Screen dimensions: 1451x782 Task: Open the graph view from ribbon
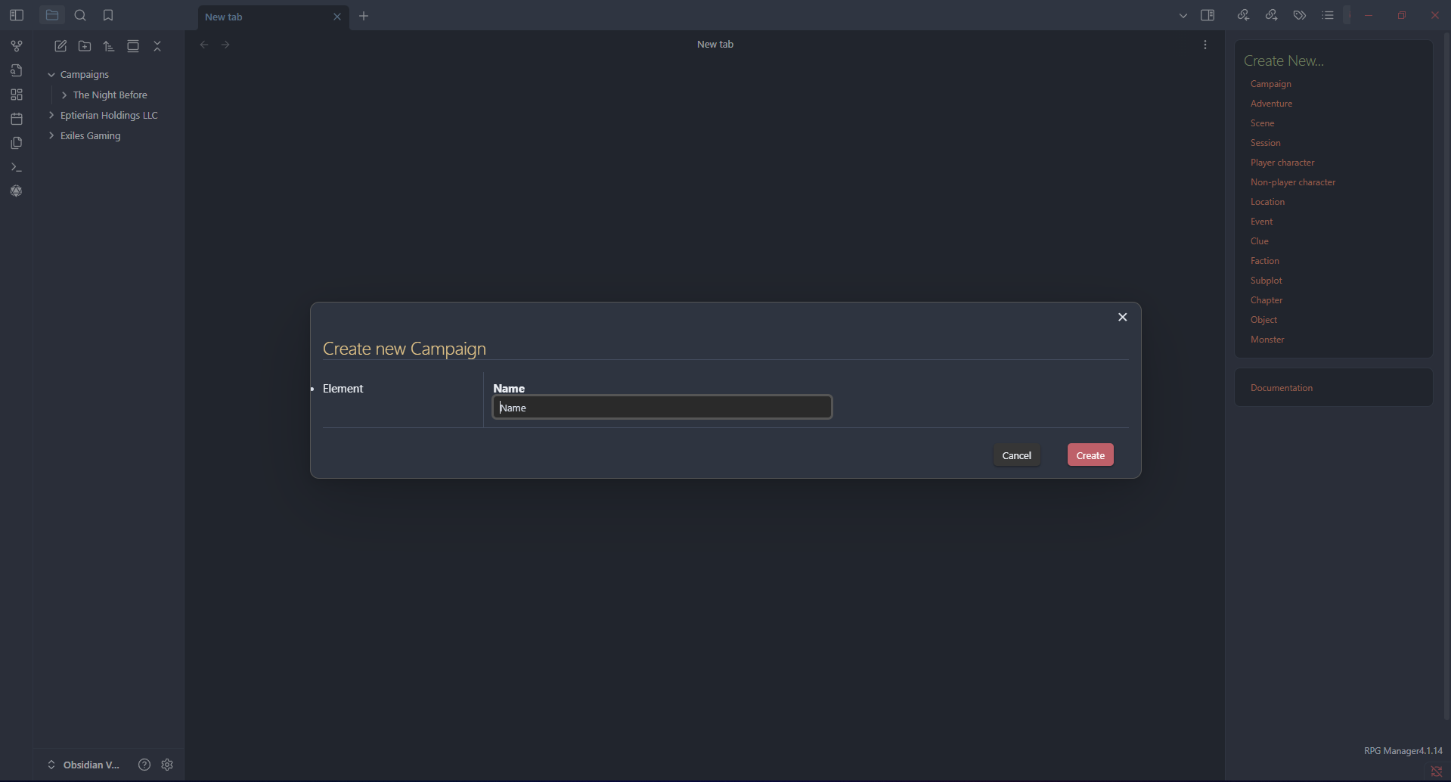(17, 46)
